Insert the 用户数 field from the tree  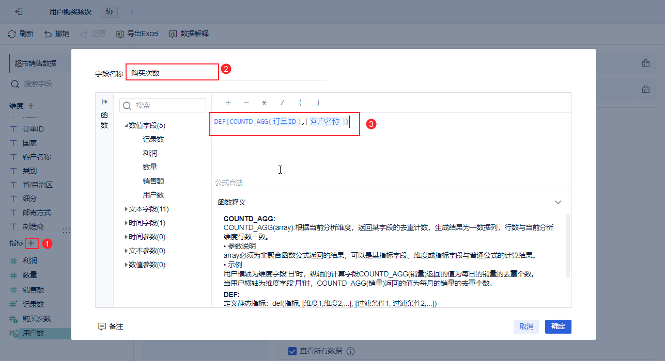(x=153, y=195)
